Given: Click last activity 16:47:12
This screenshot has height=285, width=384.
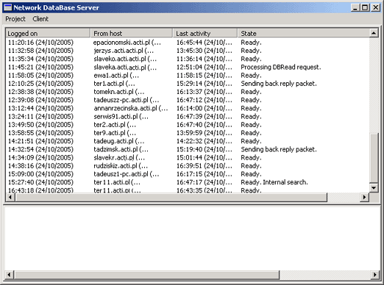Looking at the screenshot, I should coord(204,100).
